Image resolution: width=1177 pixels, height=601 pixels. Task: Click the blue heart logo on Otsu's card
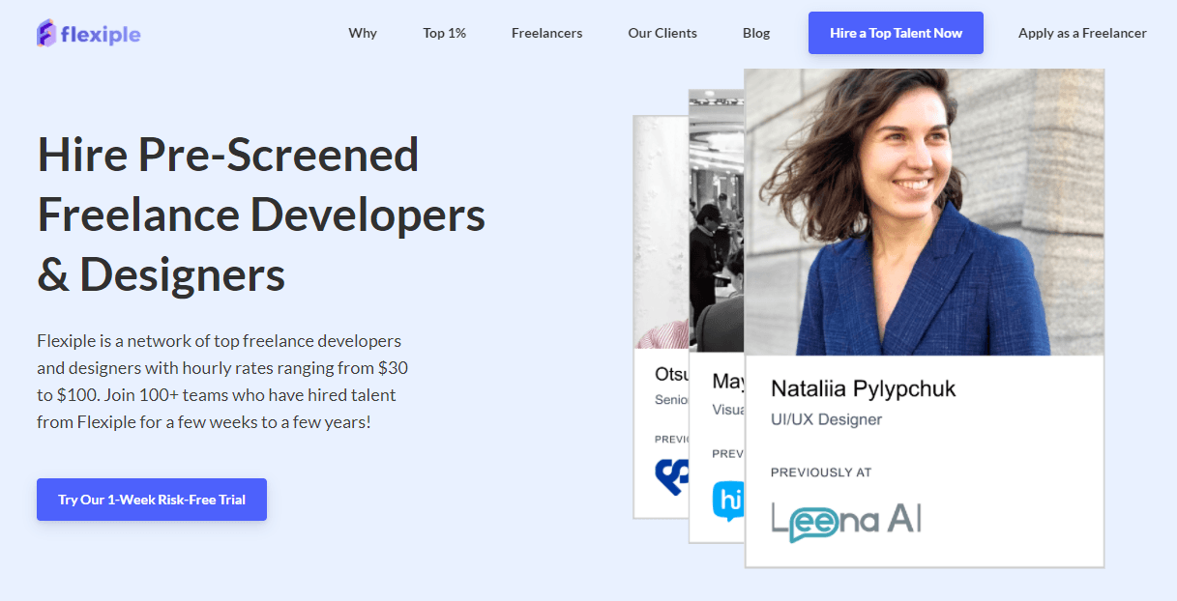coord(669,476)
